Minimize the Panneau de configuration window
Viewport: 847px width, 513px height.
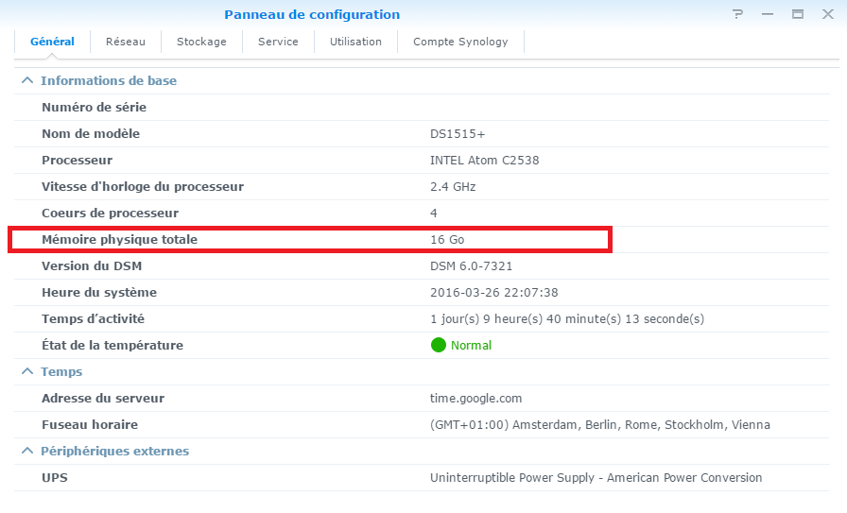768,15
